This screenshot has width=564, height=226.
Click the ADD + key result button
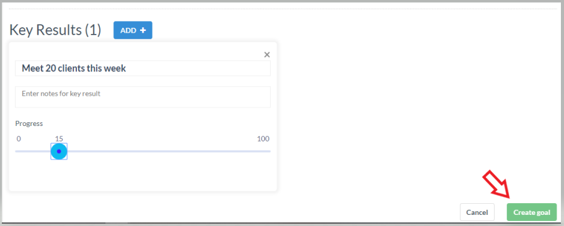point(133,30)
